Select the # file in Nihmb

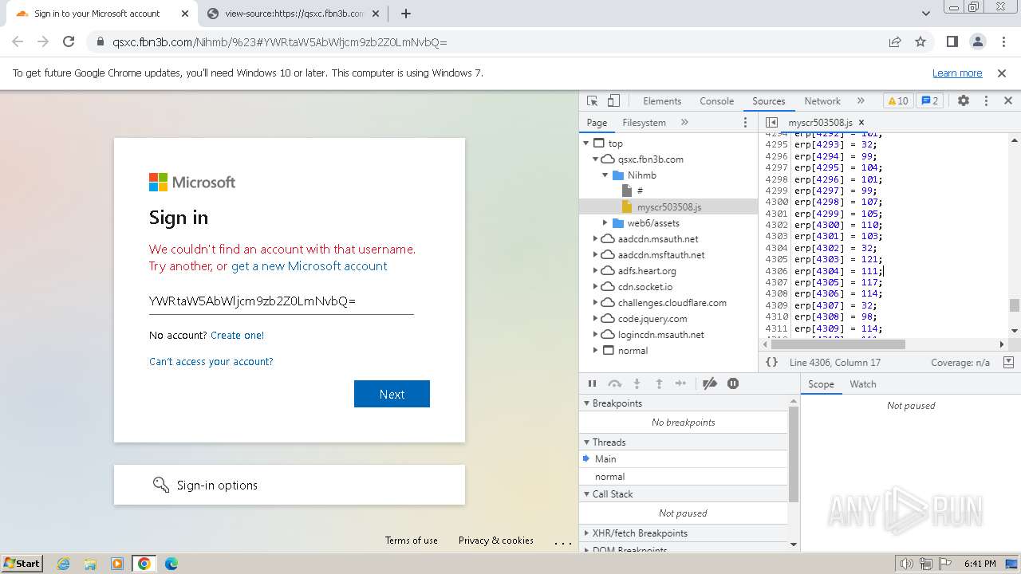pos(640,191)
